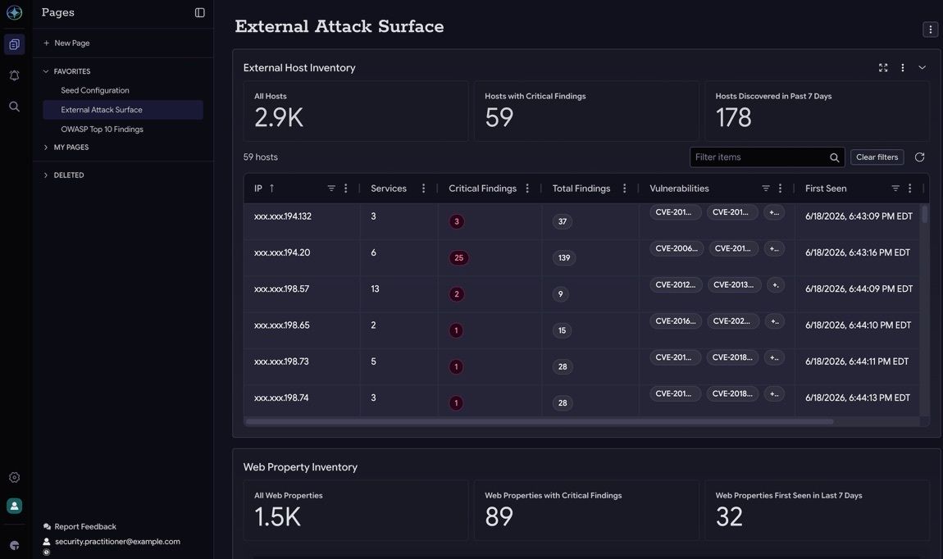Collapse the External Host Inventory panel

click(x=922, y=68)
